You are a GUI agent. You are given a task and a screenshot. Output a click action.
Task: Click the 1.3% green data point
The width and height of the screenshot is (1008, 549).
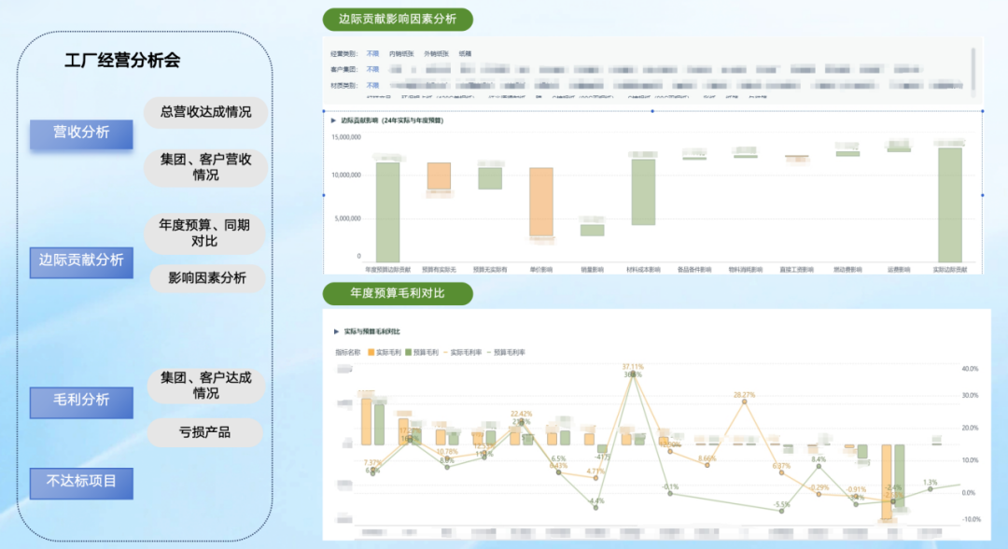[x=930, y=489]
